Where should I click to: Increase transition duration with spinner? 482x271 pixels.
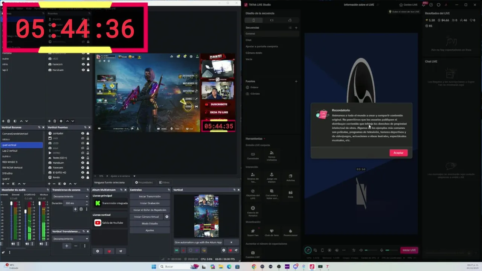88,202
